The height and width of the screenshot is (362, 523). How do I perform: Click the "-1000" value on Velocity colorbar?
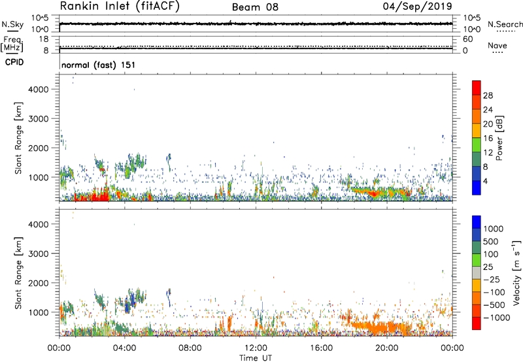tap(496, 318)
